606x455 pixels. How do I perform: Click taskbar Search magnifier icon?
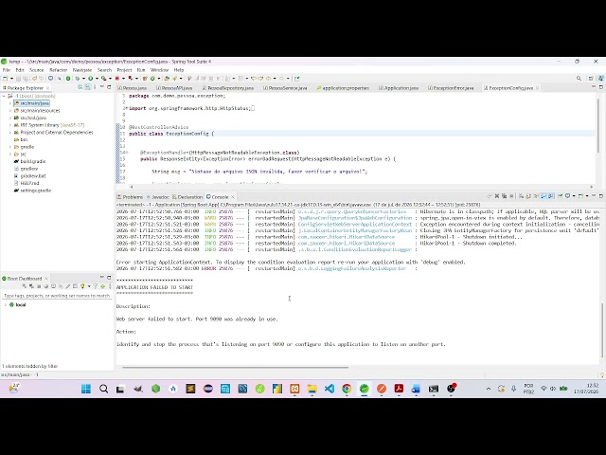(103, 389)
